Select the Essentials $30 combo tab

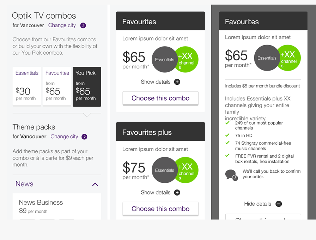coord(27,86)
